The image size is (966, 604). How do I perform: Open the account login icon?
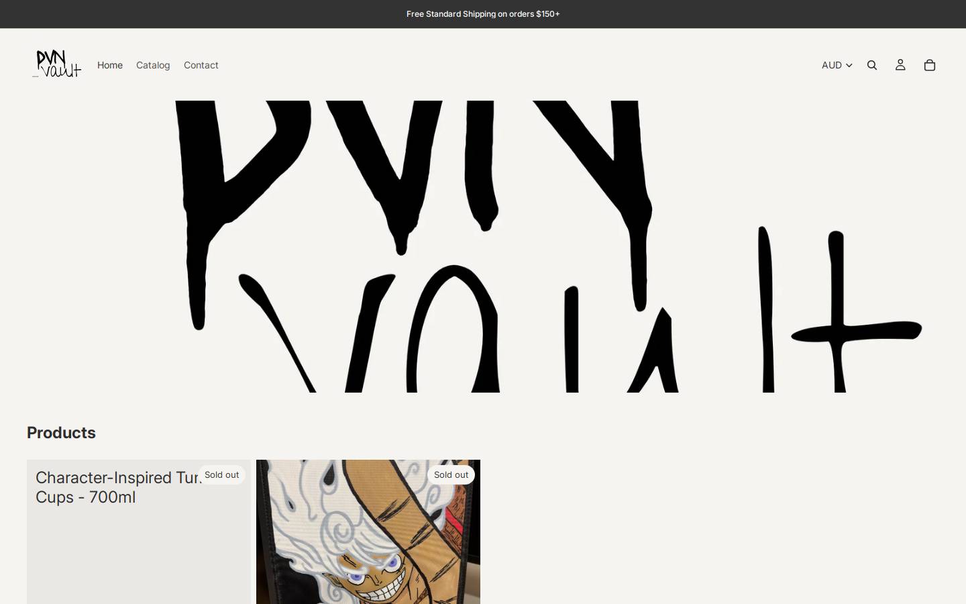[900, 65]
